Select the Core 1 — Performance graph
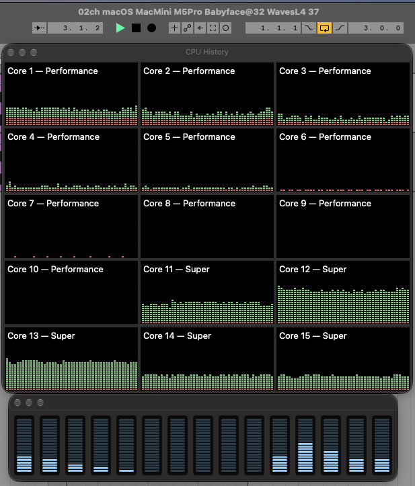Image resolution: width=415 pixels, height=486 pixels. (71, 94)
